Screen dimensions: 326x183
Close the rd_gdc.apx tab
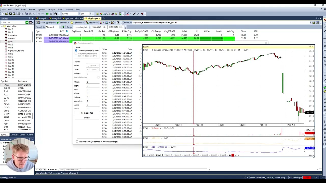tap(100, 18)
